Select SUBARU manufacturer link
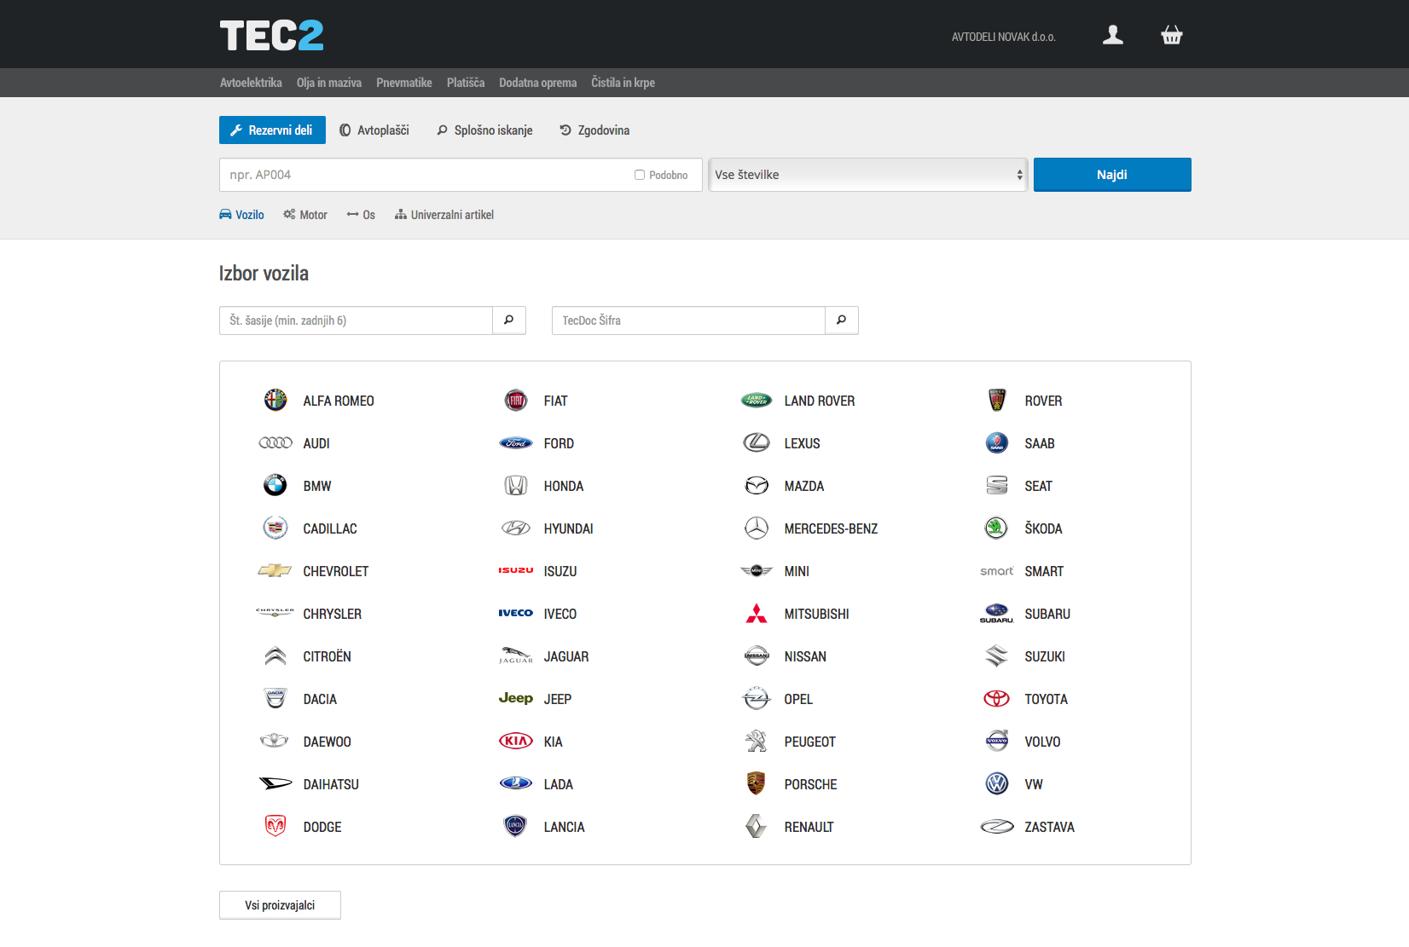The height and width of the screenshot is (947, 1409). click(x=1047, y=614)
